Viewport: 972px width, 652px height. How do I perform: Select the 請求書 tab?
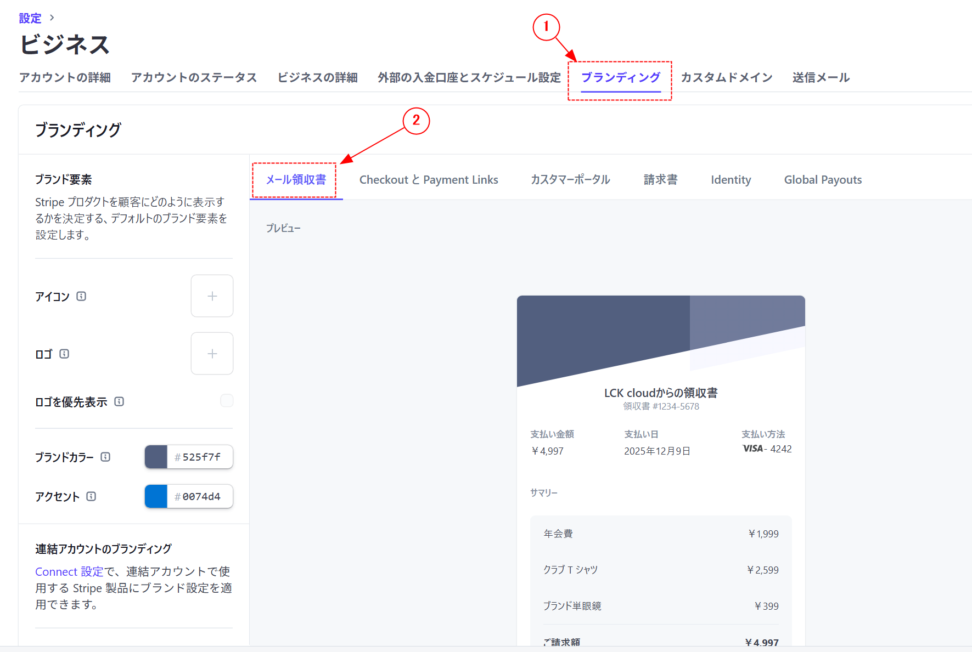click(660, 180)
